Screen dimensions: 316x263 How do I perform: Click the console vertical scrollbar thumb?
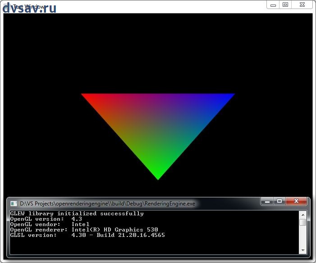click(x=303, y=222)
